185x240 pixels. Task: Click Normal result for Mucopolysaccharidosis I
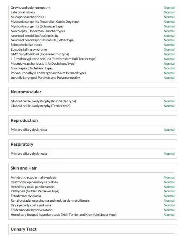169,17
